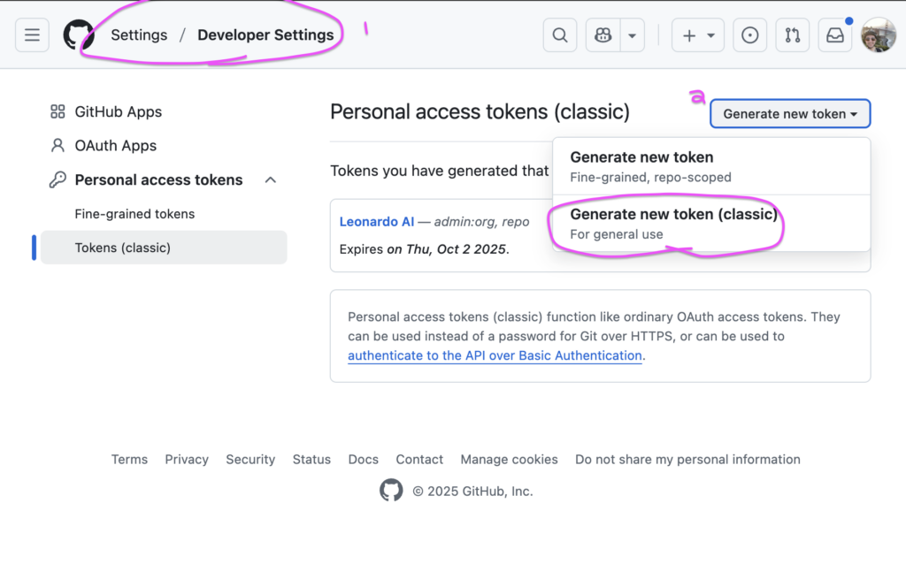The image size is (906, 572).
Task: Open the plus create-new menu
Action: (698, 35)
